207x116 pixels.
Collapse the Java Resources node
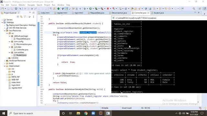pyautogui.click(x=5, y=31)
